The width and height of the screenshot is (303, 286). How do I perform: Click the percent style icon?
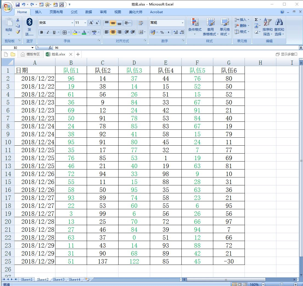(x=162, y=32)
